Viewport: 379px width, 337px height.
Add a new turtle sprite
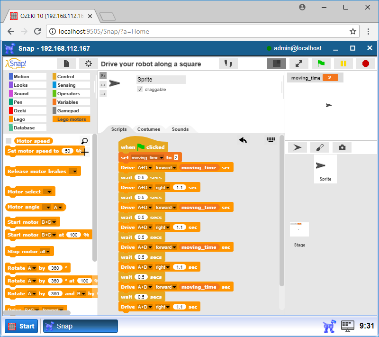click(x=298, y=147)
